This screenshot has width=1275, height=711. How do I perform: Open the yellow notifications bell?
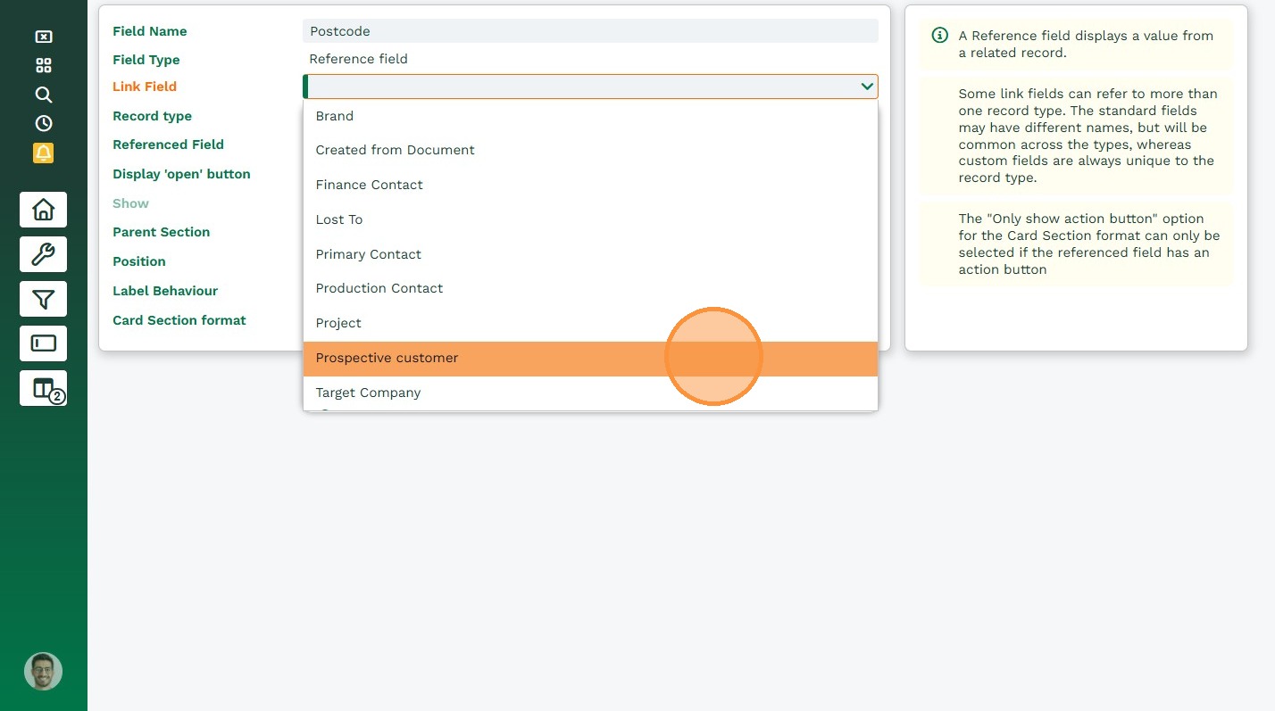[43, 153]
